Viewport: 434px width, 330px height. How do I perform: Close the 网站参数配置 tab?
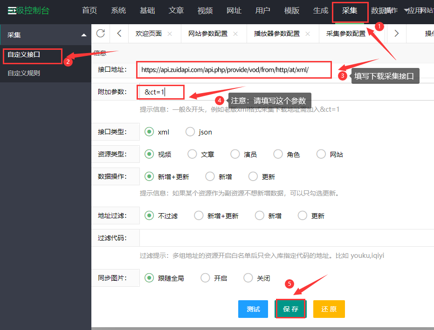[x=235, y=34]
